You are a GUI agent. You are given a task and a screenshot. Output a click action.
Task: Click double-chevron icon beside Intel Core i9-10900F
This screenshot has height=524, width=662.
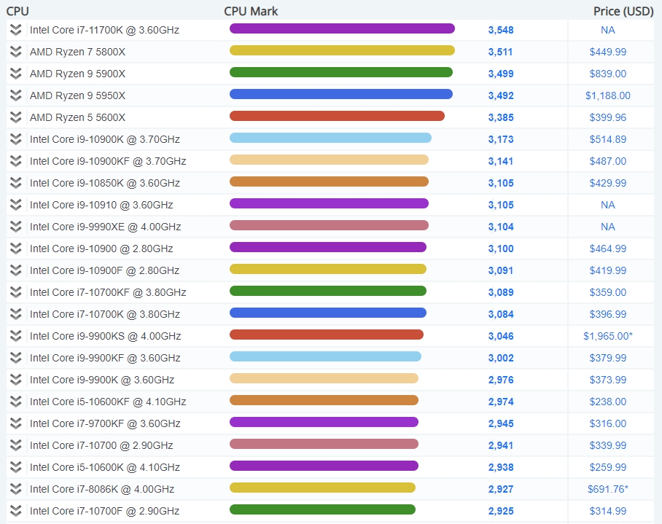tap(15, 270)
